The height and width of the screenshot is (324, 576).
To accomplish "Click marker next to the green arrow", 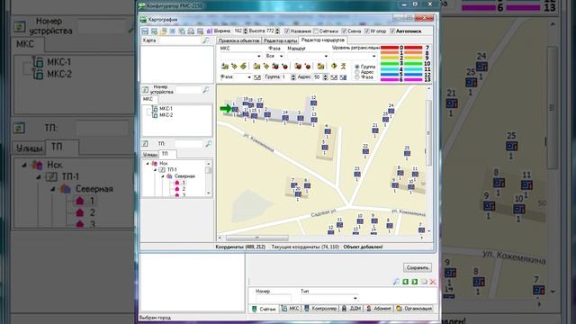I will pos(235,110).
